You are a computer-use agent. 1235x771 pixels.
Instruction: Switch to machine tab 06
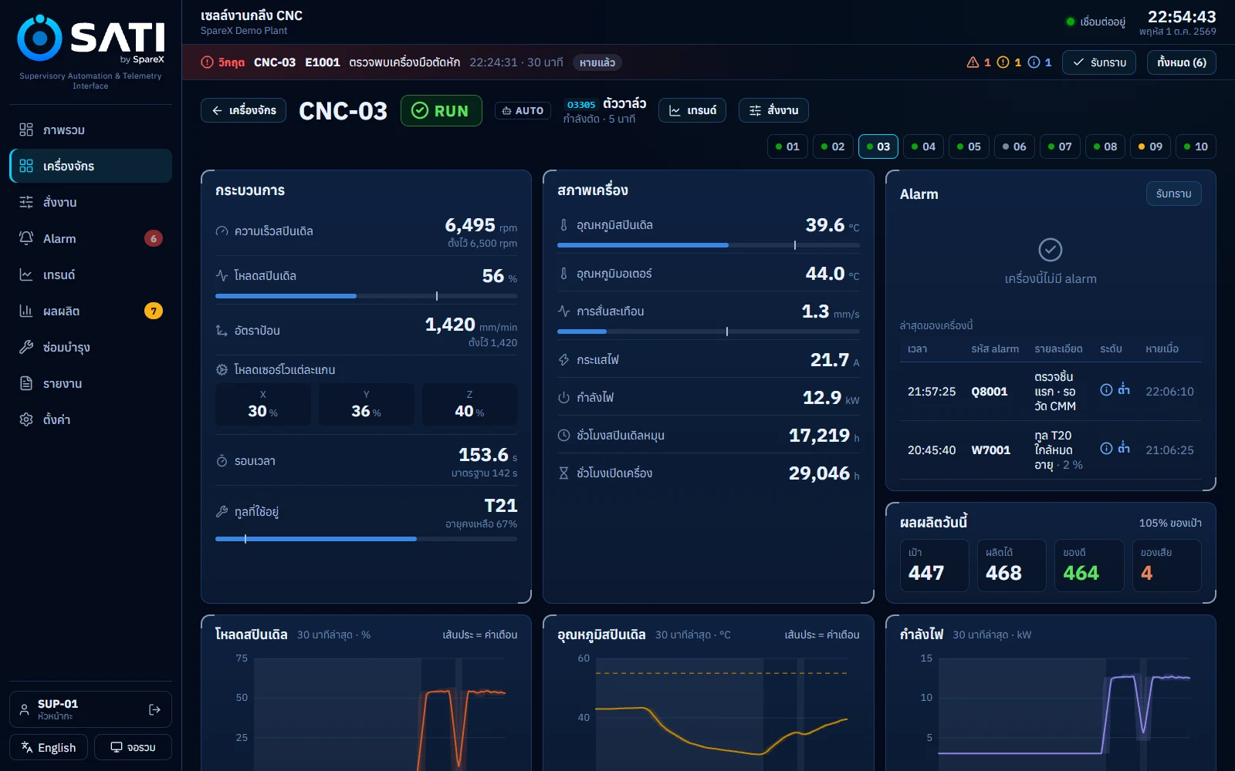coord(1014,146)
